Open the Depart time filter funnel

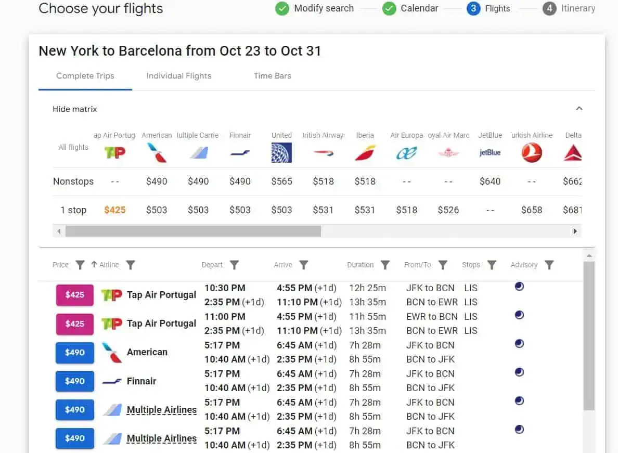pos(235,265)
